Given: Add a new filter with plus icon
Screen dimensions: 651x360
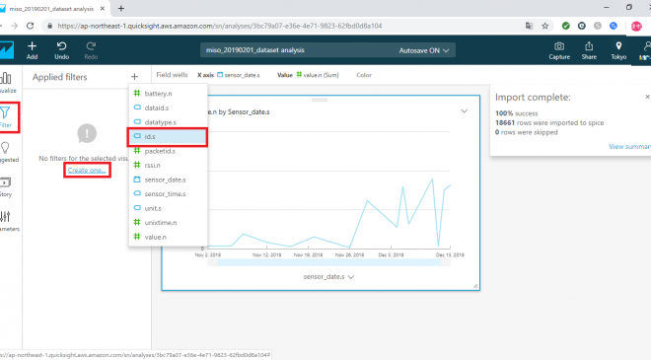Looking at the screenshot, I should coord(134,77).
